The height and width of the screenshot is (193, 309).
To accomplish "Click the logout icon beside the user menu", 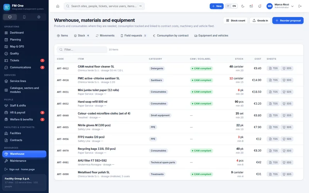I will click(x=300, y=6).
